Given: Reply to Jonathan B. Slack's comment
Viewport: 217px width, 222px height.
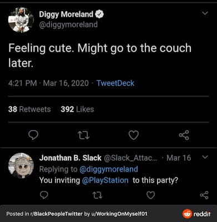Looking at the screenshot, I should click(x=44, y=195).
